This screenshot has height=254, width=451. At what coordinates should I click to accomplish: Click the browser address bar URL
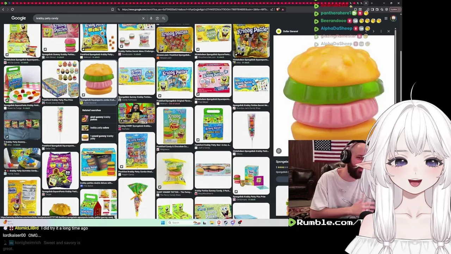click(x=195, y=10)
